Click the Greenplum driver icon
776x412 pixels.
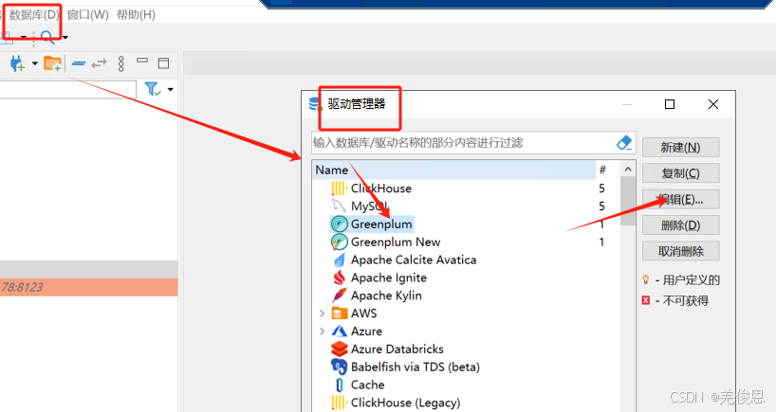click(x=339, y=224)
